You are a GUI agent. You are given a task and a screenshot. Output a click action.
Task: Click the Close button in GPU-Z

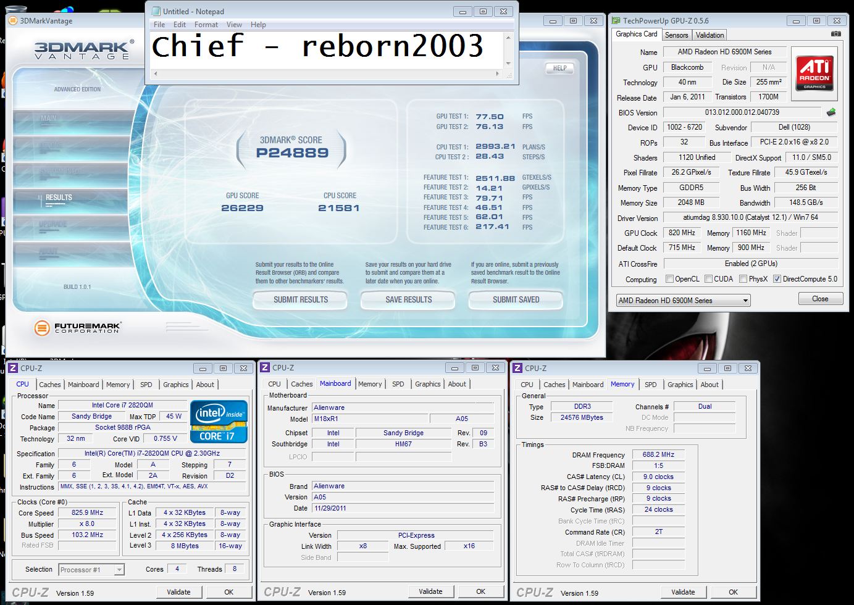[x=820, y=299]
